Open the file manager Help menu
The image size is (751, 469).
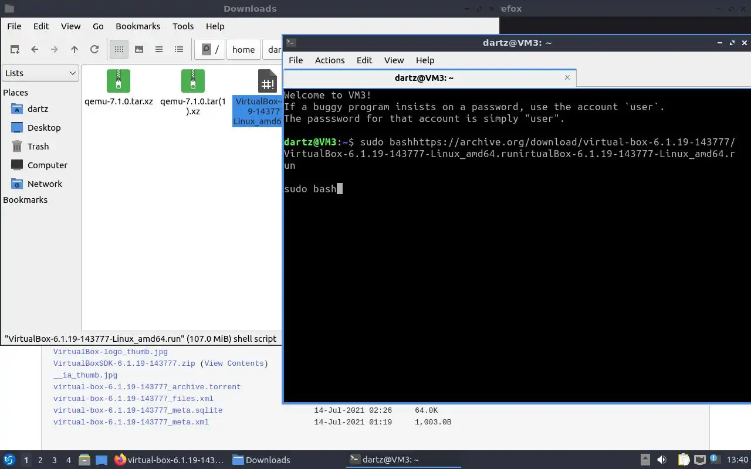pyautogui.click(x=215, y=26)
